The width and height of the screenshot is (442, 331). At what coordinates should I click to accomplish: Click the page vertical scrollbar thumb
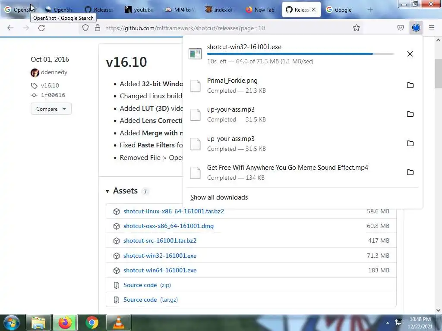pyautogui.click(x=438, y=74)
